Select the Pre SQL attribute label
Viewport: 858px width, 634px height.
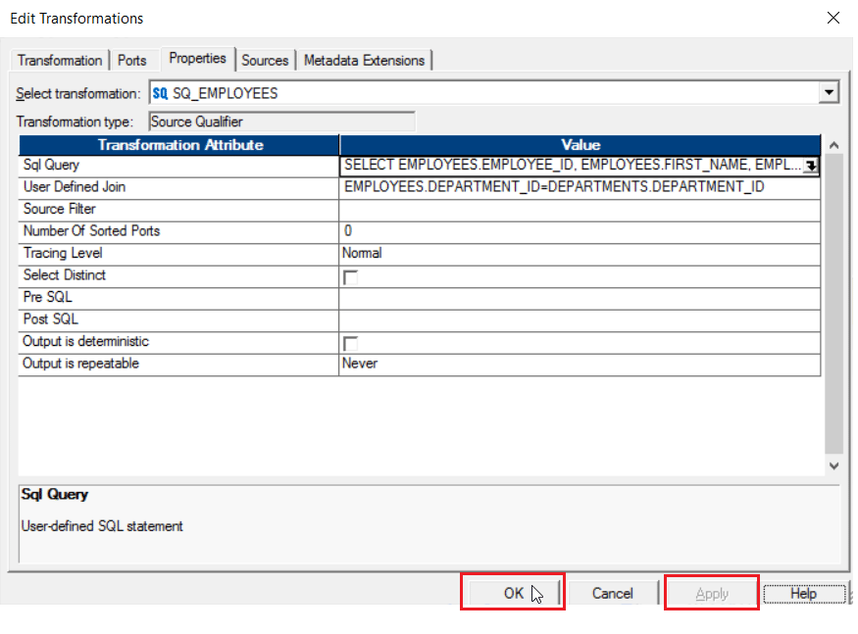pos(48,297)
